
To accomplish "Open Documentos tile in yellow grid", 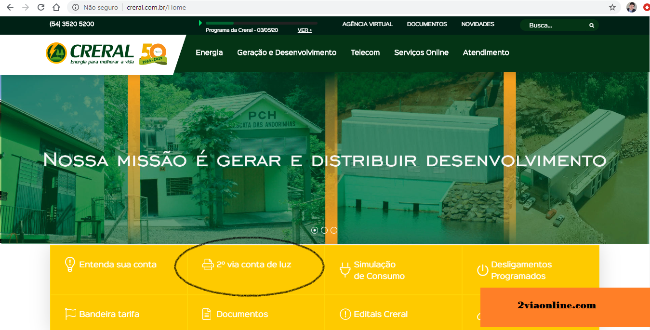I will coord(242,314).
